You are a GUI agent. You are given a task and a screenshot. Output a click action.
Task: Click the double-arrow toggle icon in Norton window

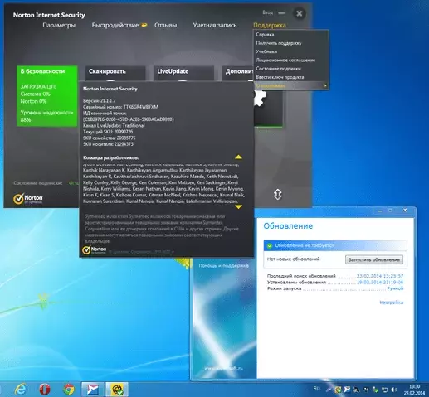coord(277,195)
